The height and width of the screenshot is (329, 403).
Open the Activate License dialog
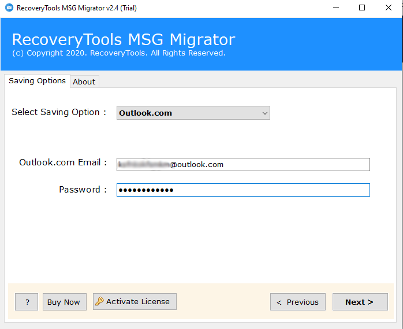coord(135,301)
